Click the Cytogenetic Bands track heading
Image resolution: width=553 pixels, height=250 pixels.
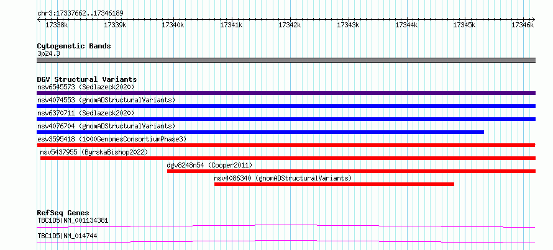pyautogui.click(x=74, y=46)
